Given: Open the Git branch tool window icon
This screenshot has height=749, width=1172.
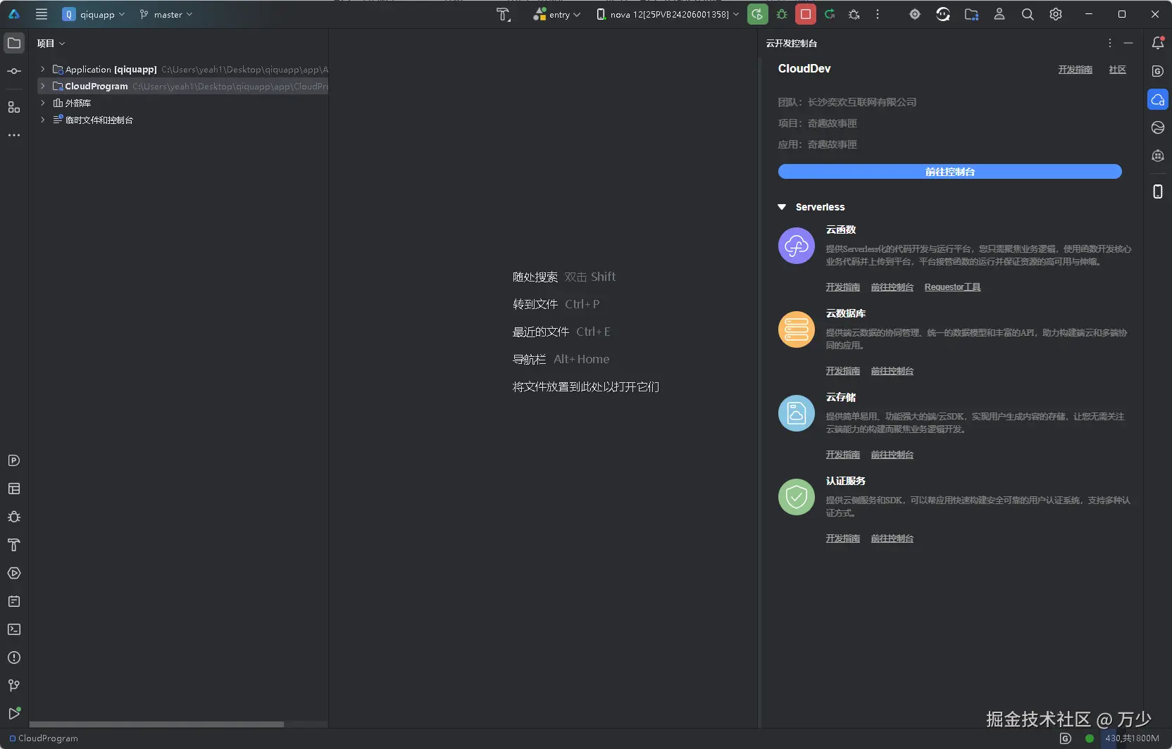Looking at the screenshot, I should pos(14,686).
